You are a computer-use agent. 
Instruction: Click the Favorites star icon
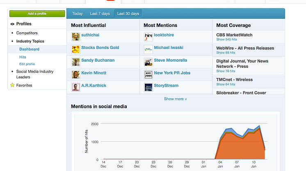pos(12,85)
